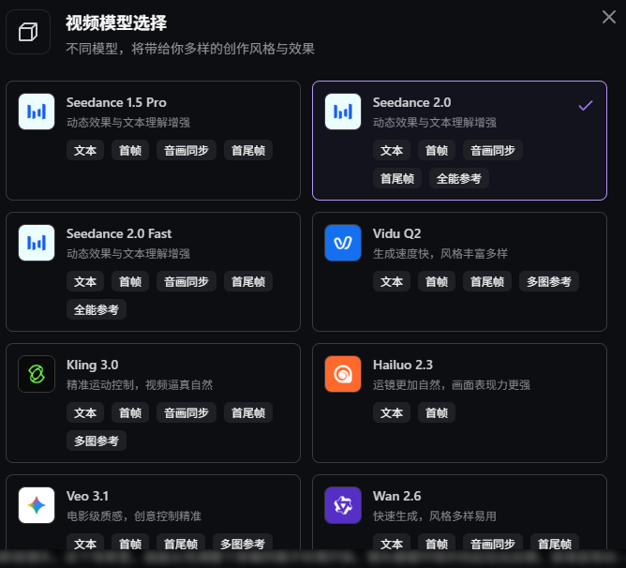
Task: Click 首尾帧 tag in Vidu Q2 card
Action: point(487,281)
